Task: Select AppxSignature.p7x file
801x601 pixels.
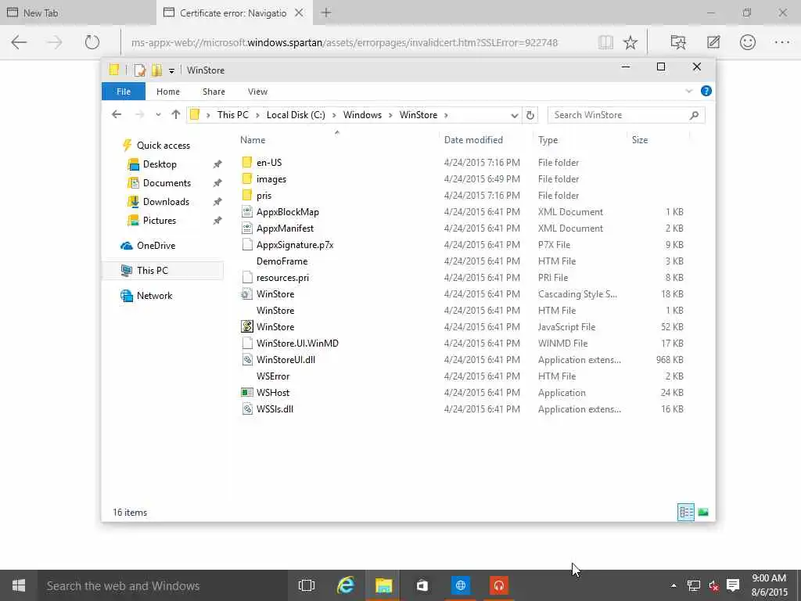Action: pos(295,245)
